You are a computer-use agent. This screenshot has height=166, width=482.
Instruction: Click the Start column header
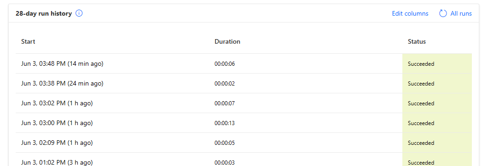(x=28, y=41)
